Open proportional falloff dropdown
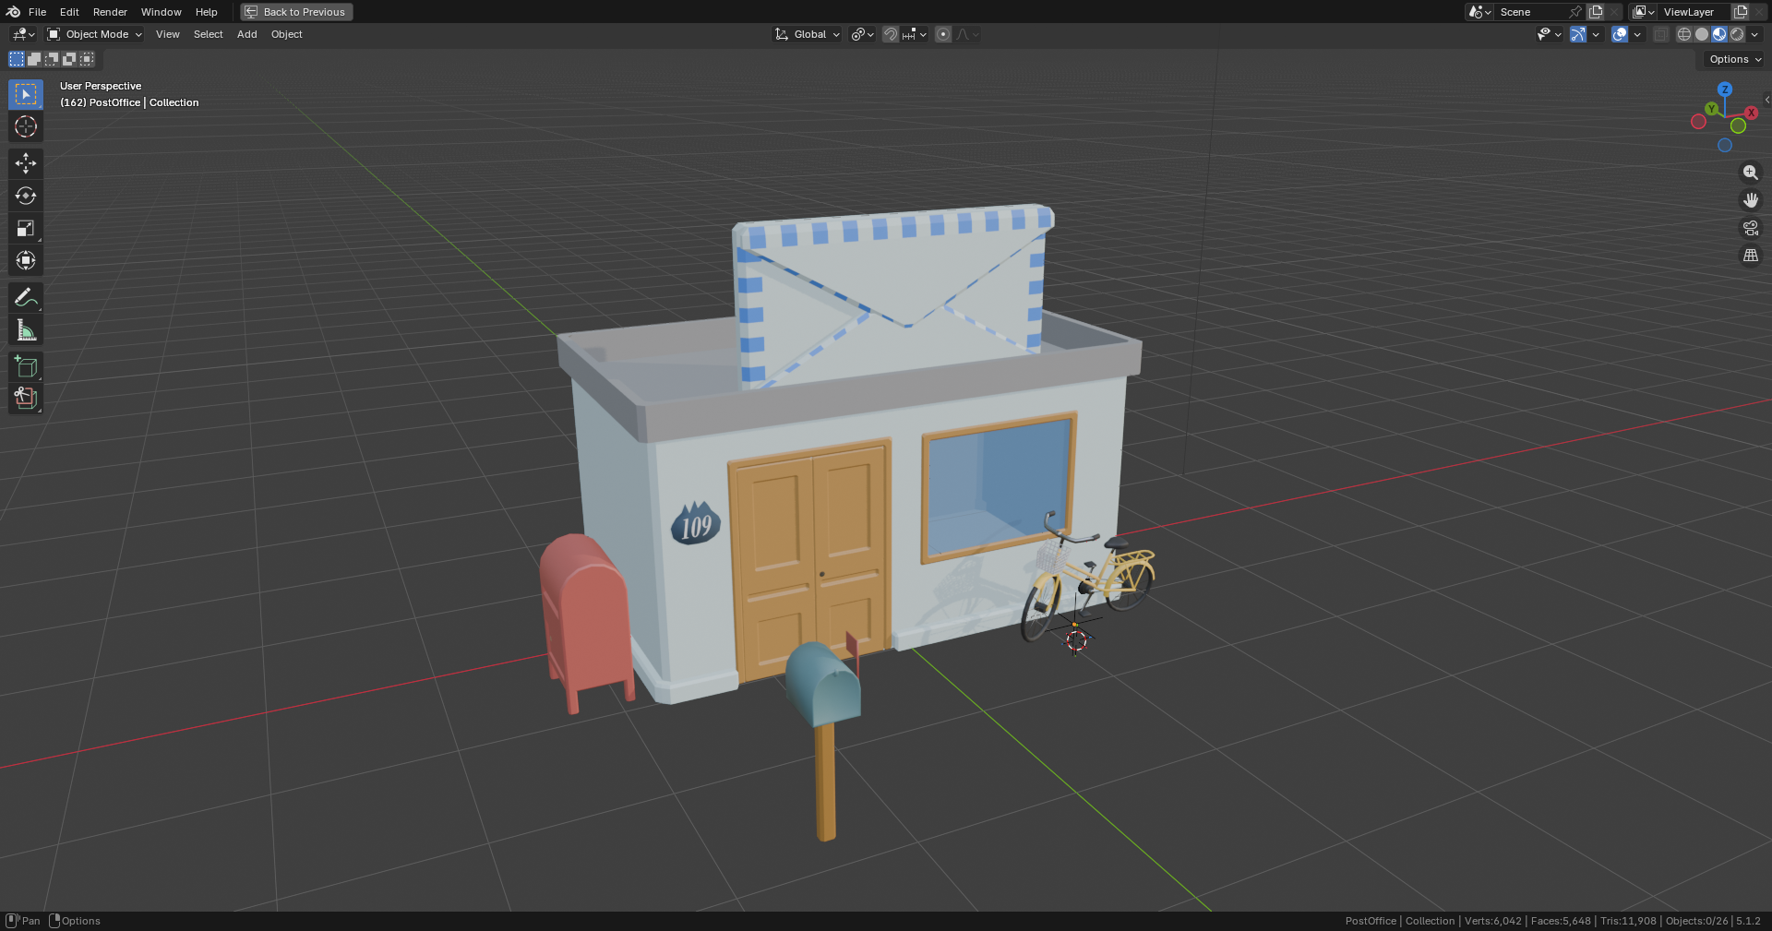 967,34
